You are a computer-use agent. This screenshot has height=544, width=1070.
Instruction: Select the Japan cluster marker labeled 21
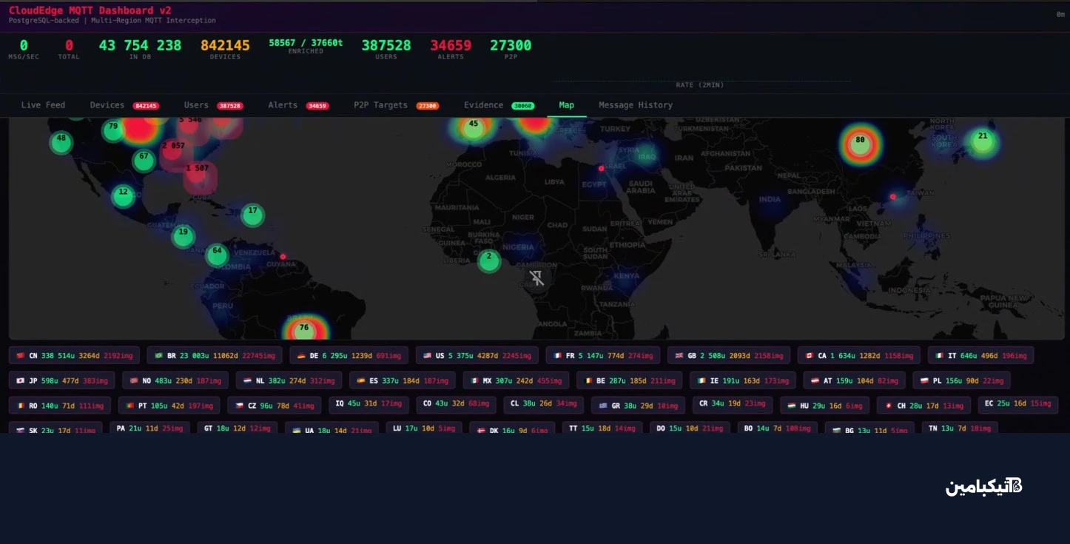(983, 140)
